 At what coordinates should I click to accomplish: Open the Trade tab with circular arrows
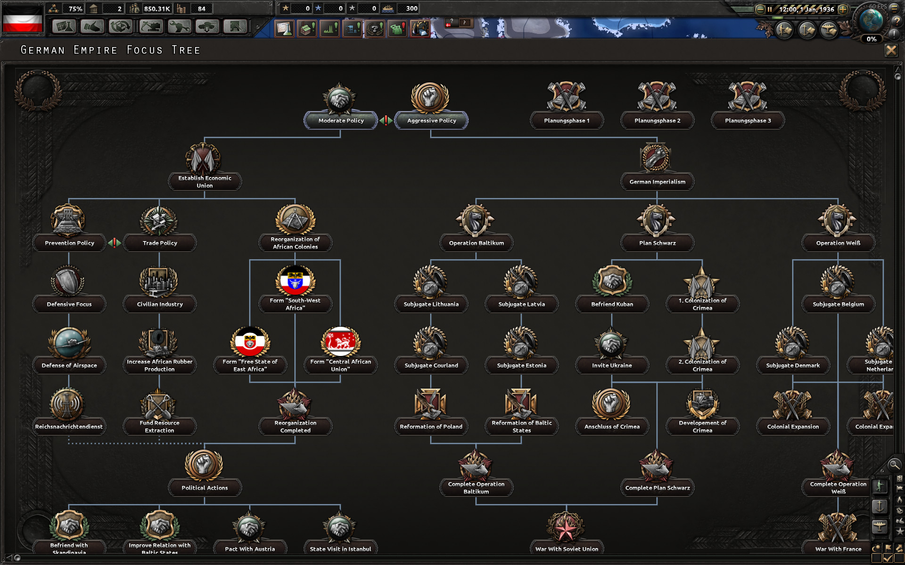(x=121, y=26)
